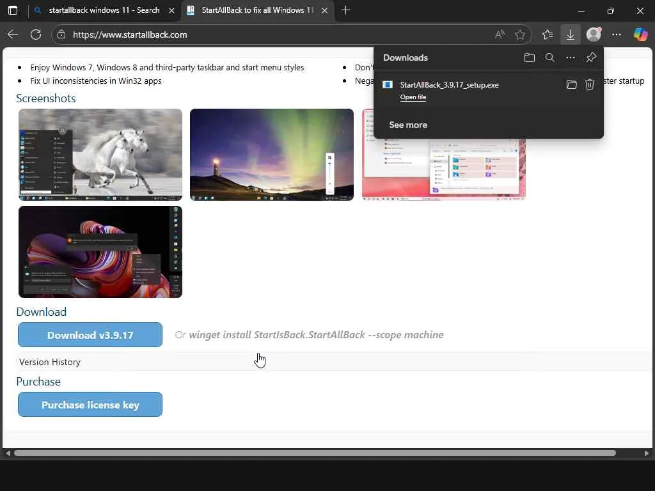Click the address bar URL
The image size is (655, 491).
(130, 35)
